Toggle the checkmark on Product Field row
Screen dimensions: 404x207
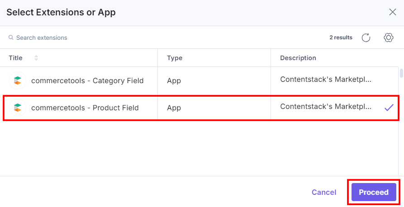pyautogui.click(x=389, y=108)
